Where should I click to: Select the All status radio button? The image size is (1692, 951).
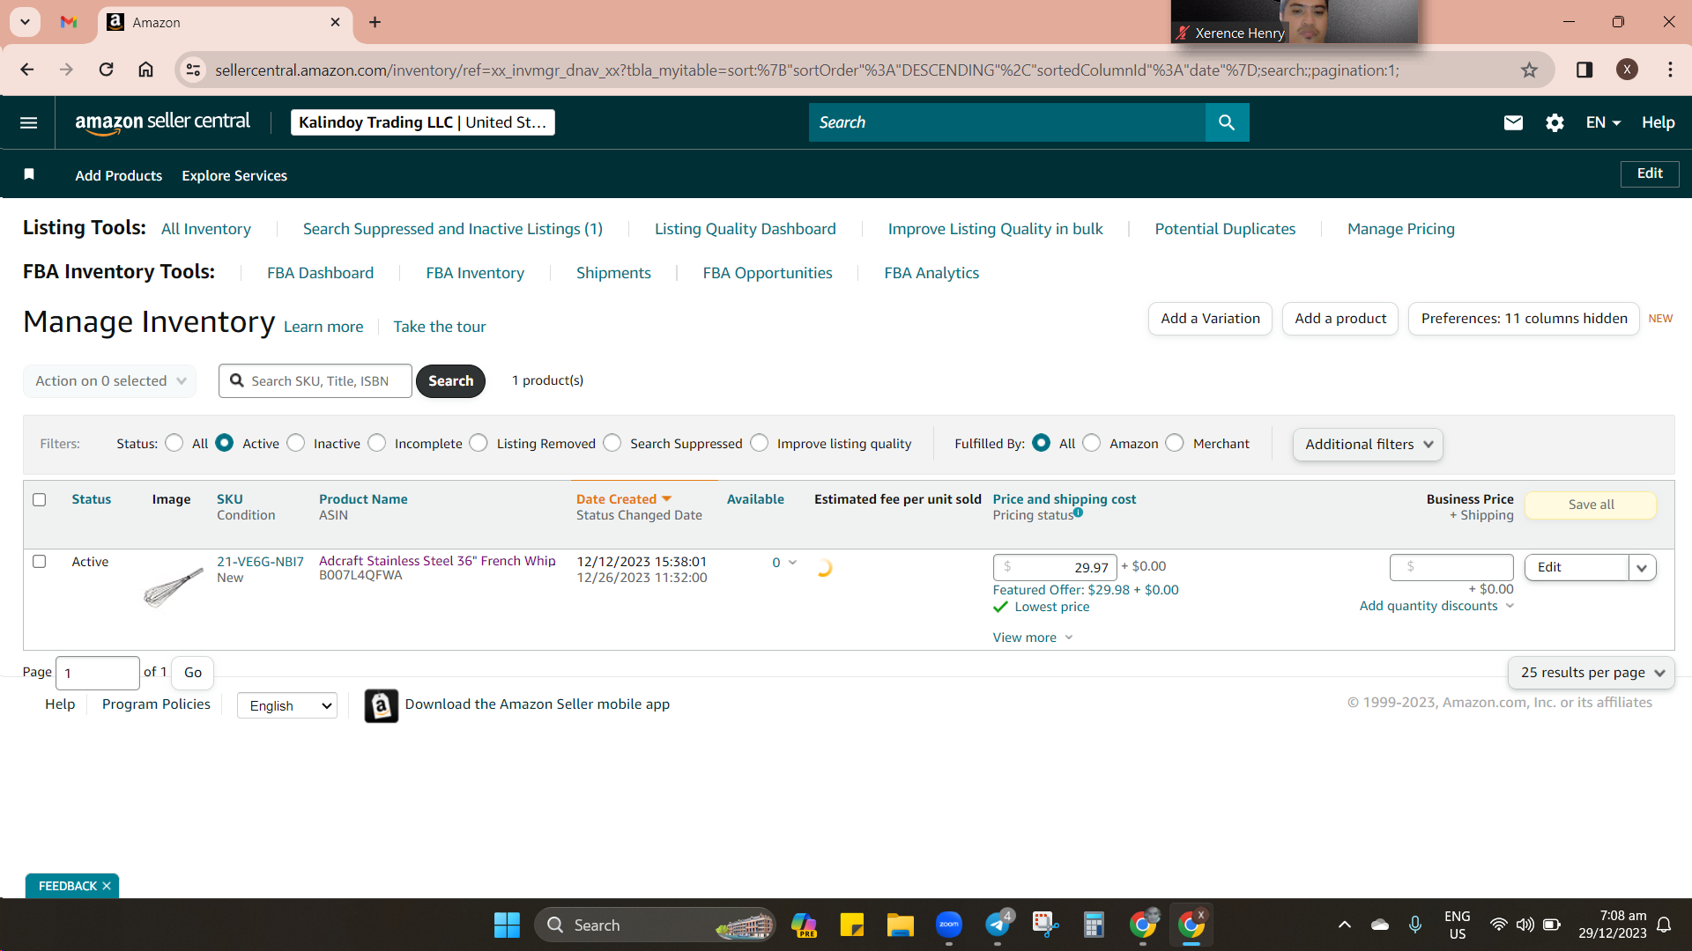174,443
